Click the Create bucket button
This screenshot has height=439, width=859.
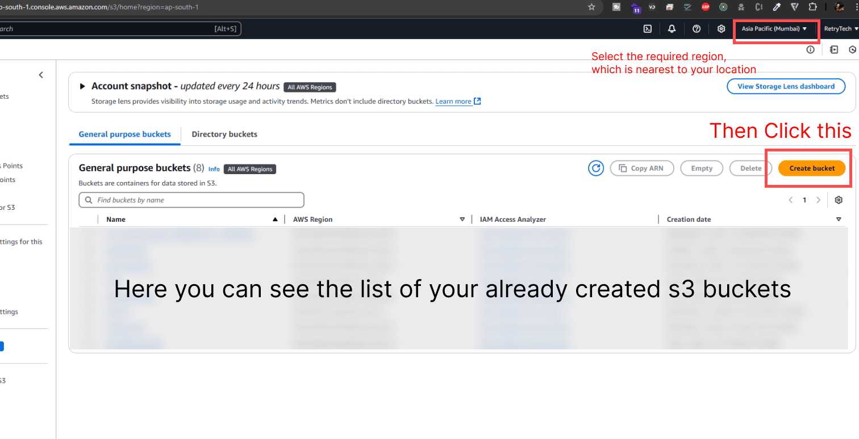pyautogui.click(x=811, y=168)
